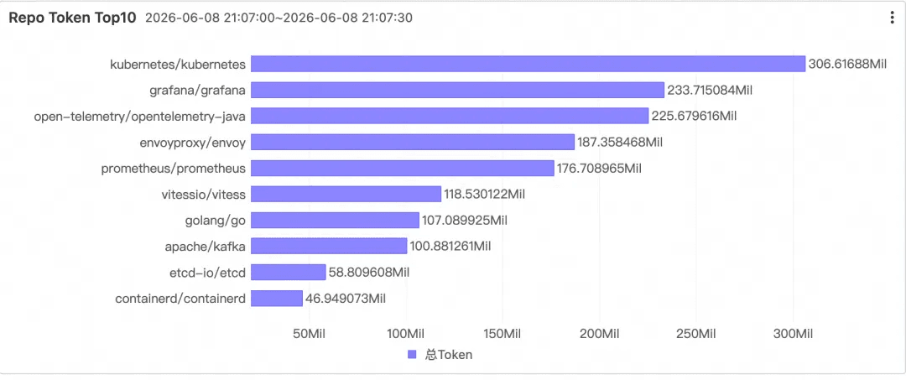The height and width of the screenshot is (380, 906).
Task: Click the 46.949073Mil value label
Action: (346, 299)
